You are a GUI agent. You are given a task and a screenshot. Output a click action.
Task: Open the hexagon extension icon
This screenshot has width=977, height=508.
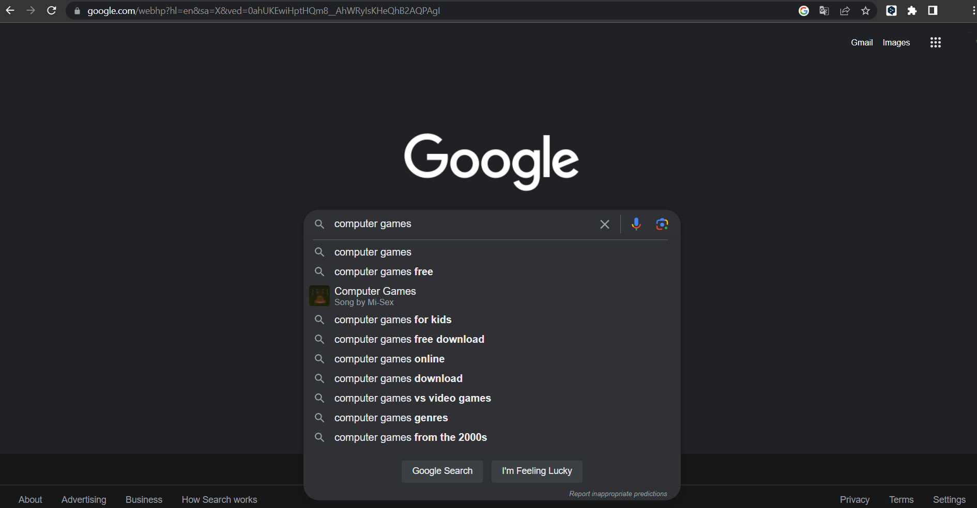tap(892, 10)
